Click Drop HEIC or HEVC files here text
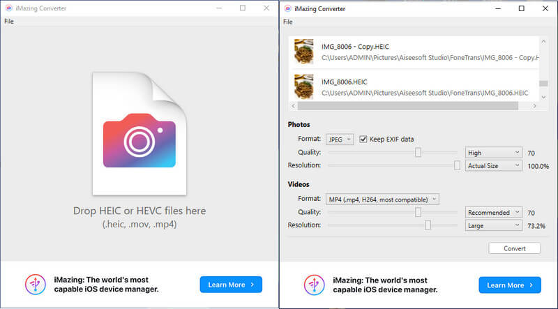 click(x=139, y=211)
